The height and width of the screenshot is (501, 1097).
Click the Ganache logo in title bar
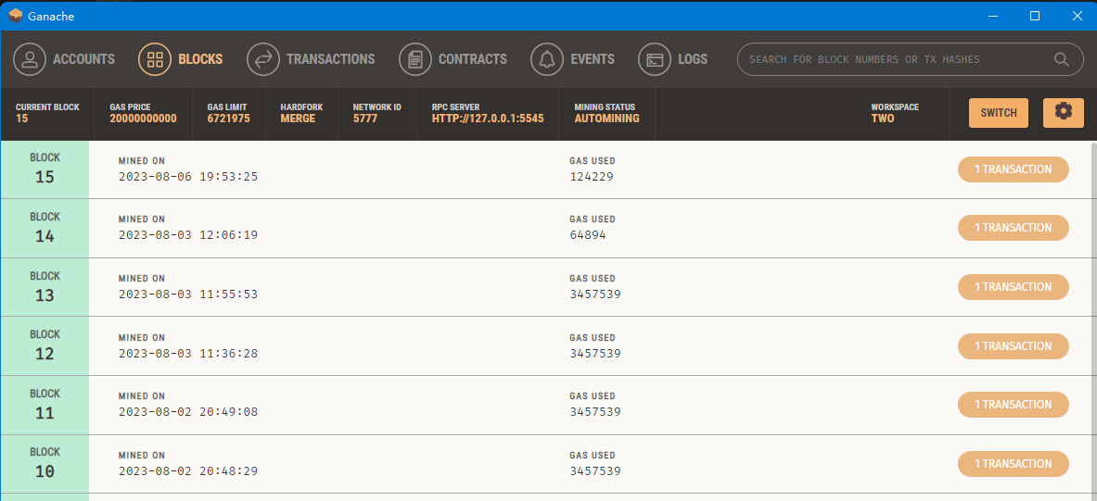point(16,16)
